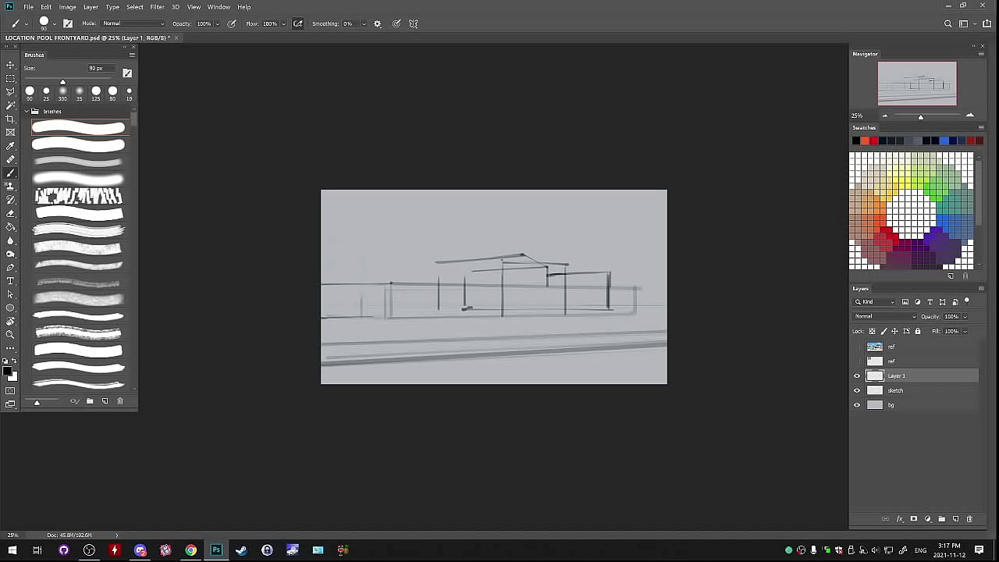Click the brush Size input field

click(x=101, y=69)
